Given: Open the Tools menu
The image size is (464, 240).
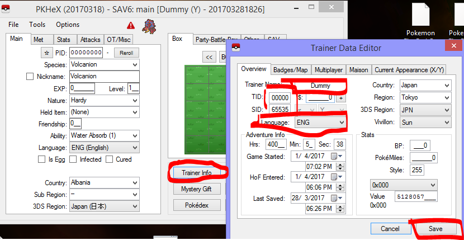Looking at the screenshot, I should (x=37, y=25).
